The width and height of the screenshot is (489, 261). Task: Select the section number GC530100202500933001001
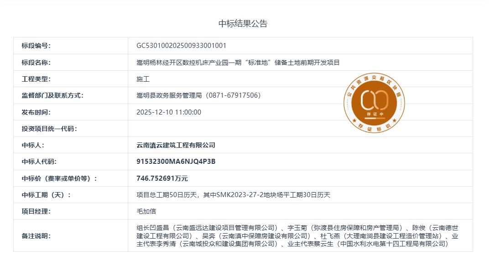click(182, 46)
